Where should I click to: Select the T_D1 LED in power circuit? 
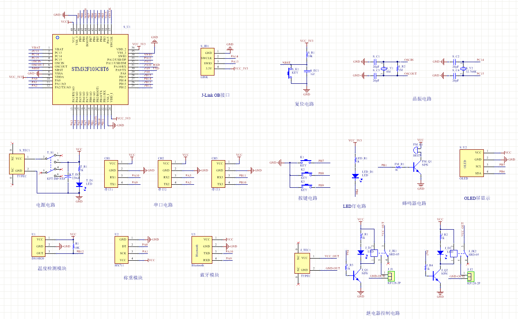(x=79, y=184)
